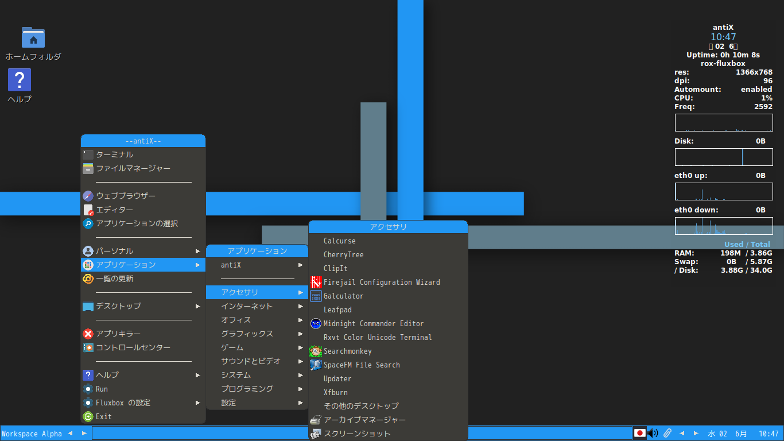Click next window arrow near tray
Viewport: 784px width, 441px height.
click(x=696, y=434)
